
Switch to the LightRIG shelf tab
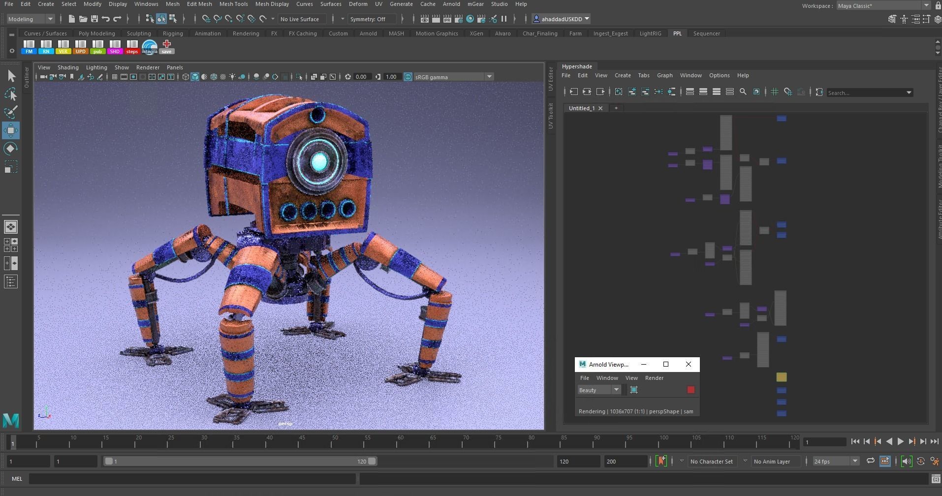[650, 33]
